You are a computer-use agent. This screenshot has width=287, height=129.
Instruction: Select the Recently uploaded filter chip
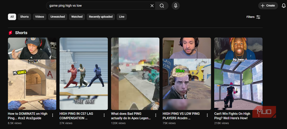[101, 17]
